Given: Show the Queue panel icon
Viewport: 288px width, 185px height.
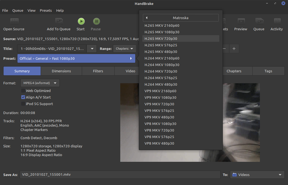Looking at the screenshot, I should coord(259,21).
